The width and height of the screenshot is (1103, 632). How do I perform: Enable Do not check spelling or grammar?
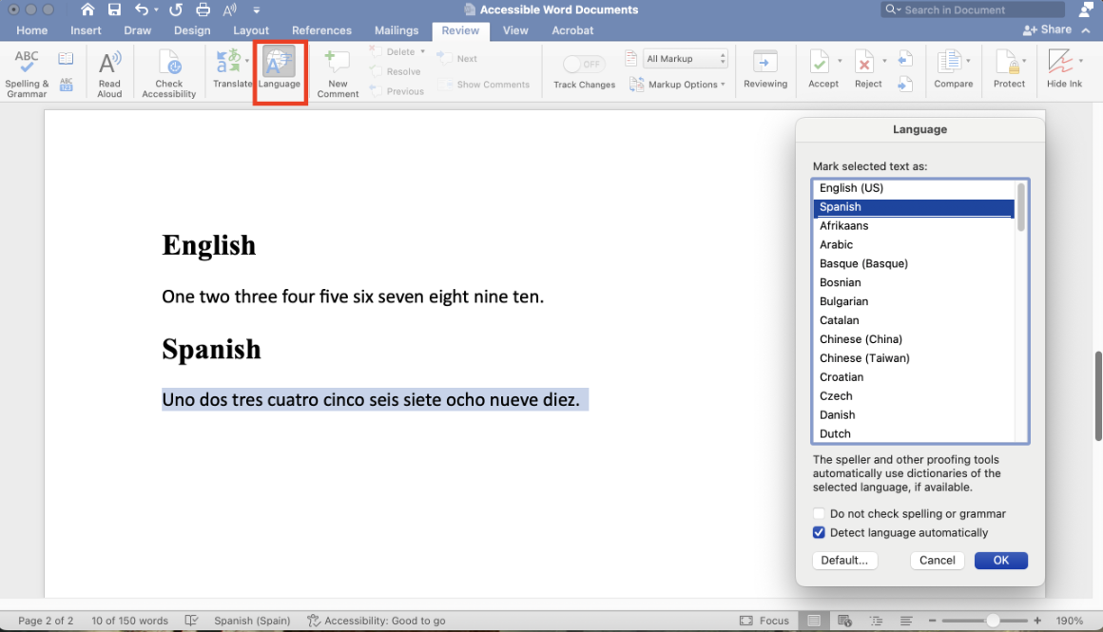pyautogui.click(x=819, y=513)
